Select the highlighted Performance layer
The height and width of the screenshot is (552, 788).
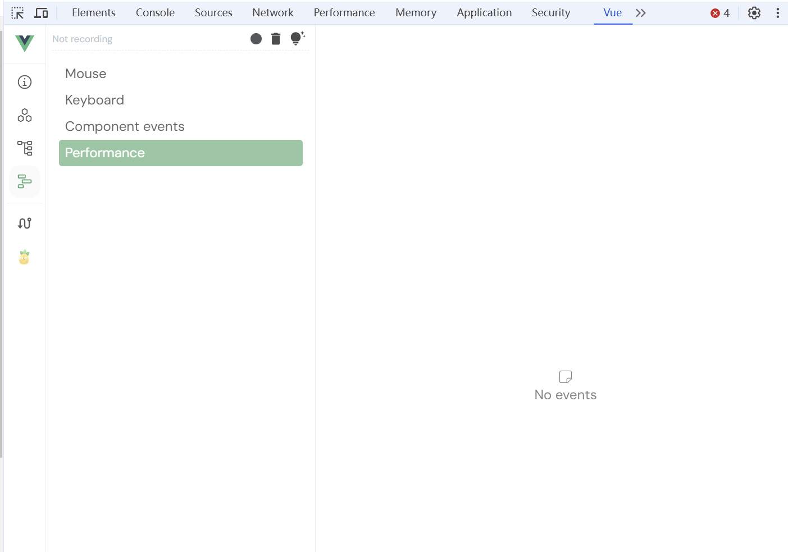pos(181,153)
